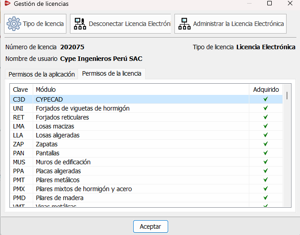Select the Losas aligeradas row

pyautogui.click(x=146, y=135)
